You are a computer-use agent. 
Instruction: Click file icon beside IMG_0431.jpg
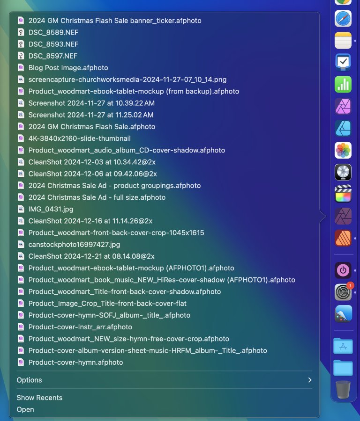[x=21, y=209]
